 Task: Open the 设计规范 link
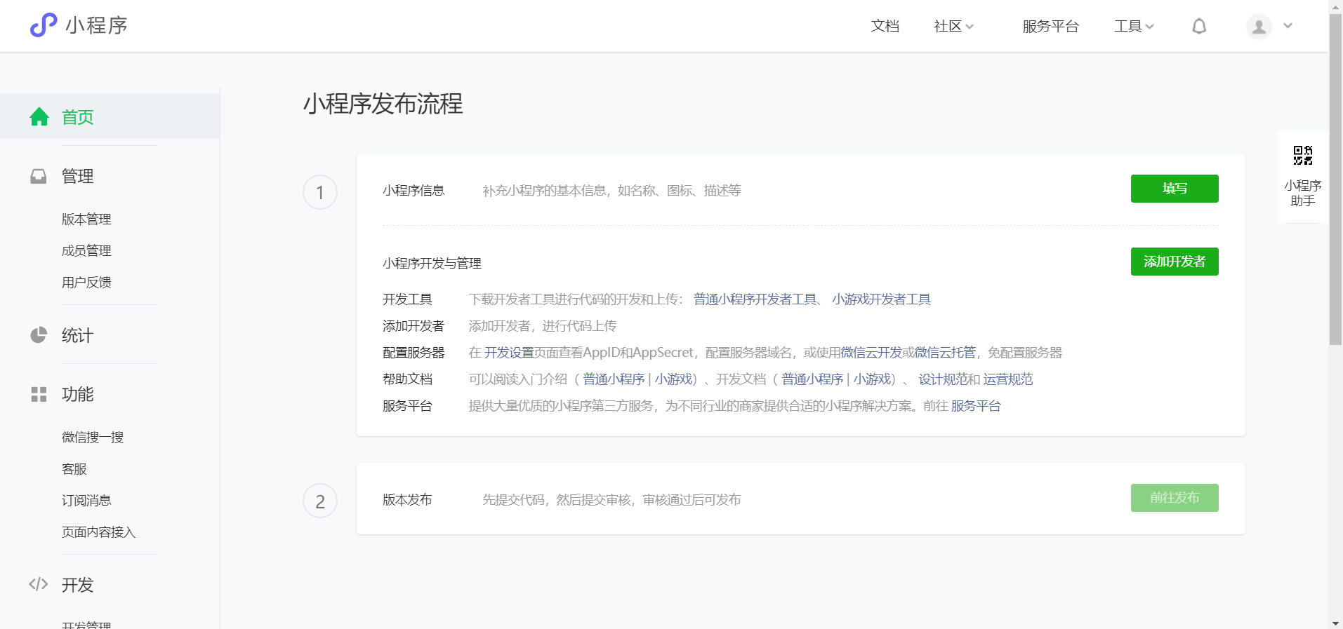[x=943, y=379]
